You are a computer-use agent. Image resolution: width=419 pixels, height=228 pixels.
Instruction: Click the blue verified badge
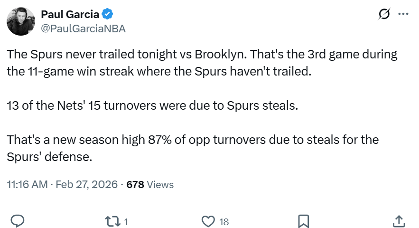click(108, 14)
